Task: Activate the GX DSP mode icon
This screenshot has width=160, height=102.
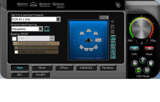Action: click(x=147, y=70)
